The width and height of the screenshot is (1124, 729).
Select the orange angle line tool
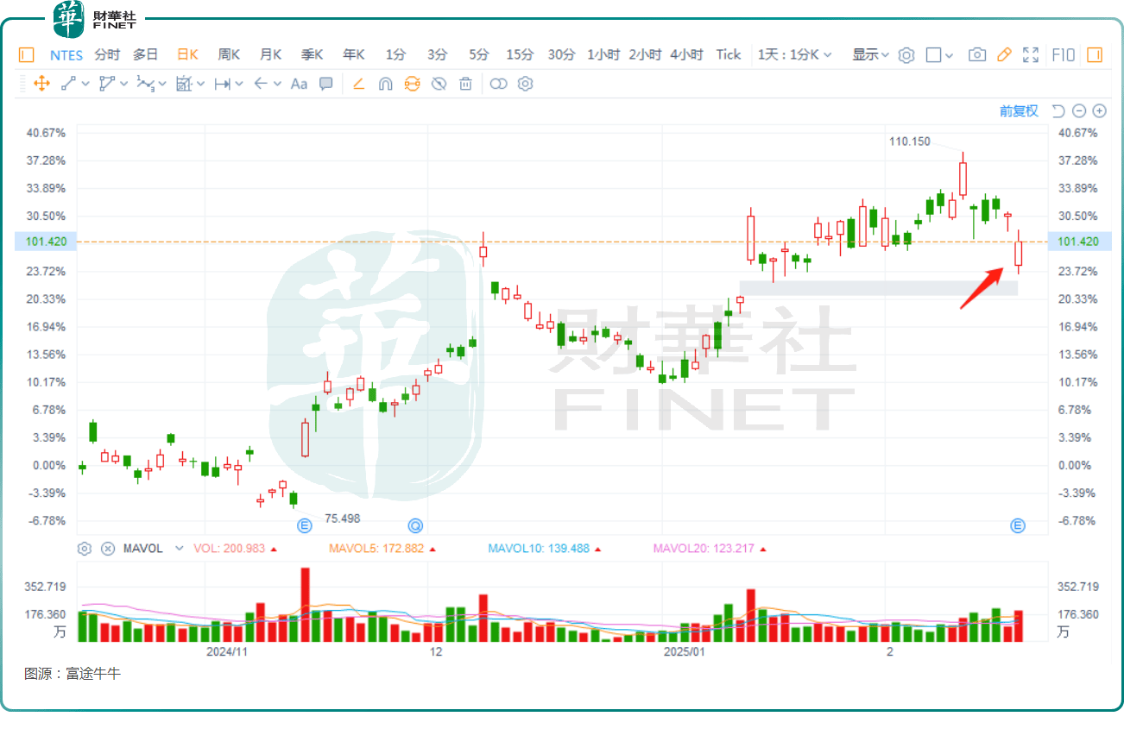(359, 84)
